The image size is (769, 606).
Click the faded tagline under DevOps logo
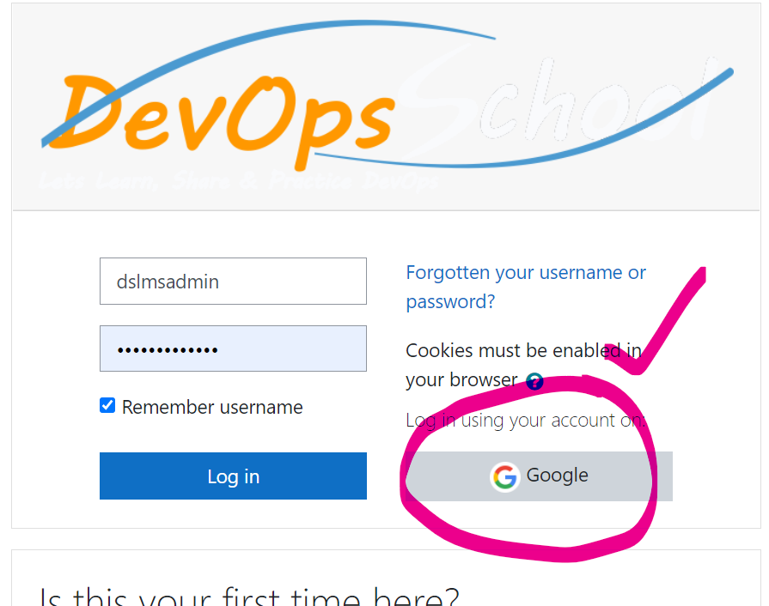(239, 181)
